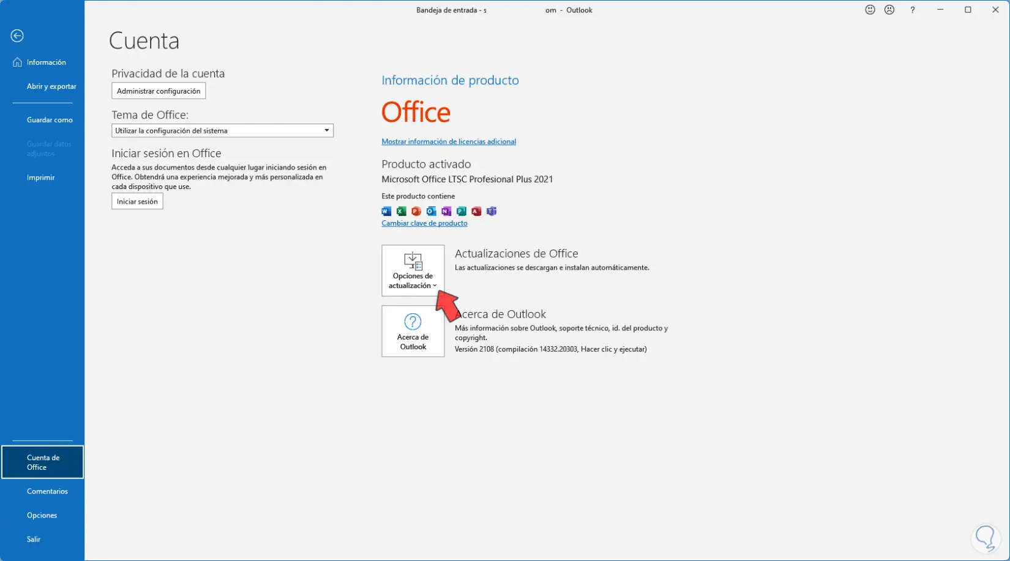This screenshot has width=1010, height=561.
Task: Click the Excel icon in product contents
Action: 401,211
